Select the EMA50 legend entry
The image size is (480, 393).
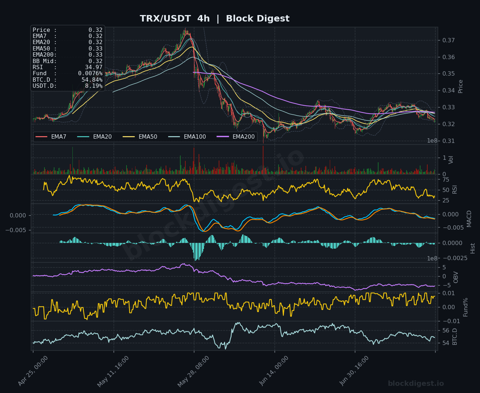point(140,137)
